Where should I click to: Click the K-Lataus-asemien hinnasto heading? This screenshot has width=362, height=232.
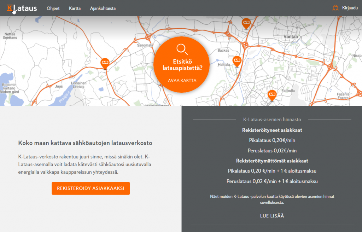272,120
